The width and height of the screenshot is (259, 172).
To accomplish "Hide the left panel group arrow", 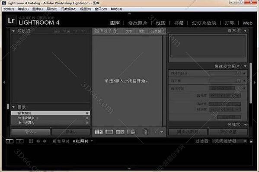I will (x=4, y=82).
